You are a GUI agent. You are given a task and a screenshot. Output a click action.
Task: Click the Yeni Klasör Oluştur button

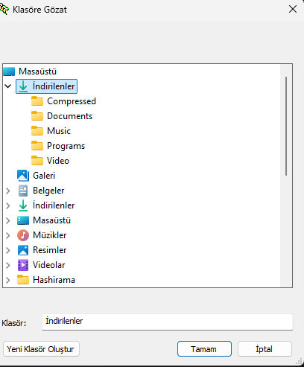(x=41, y=349)
